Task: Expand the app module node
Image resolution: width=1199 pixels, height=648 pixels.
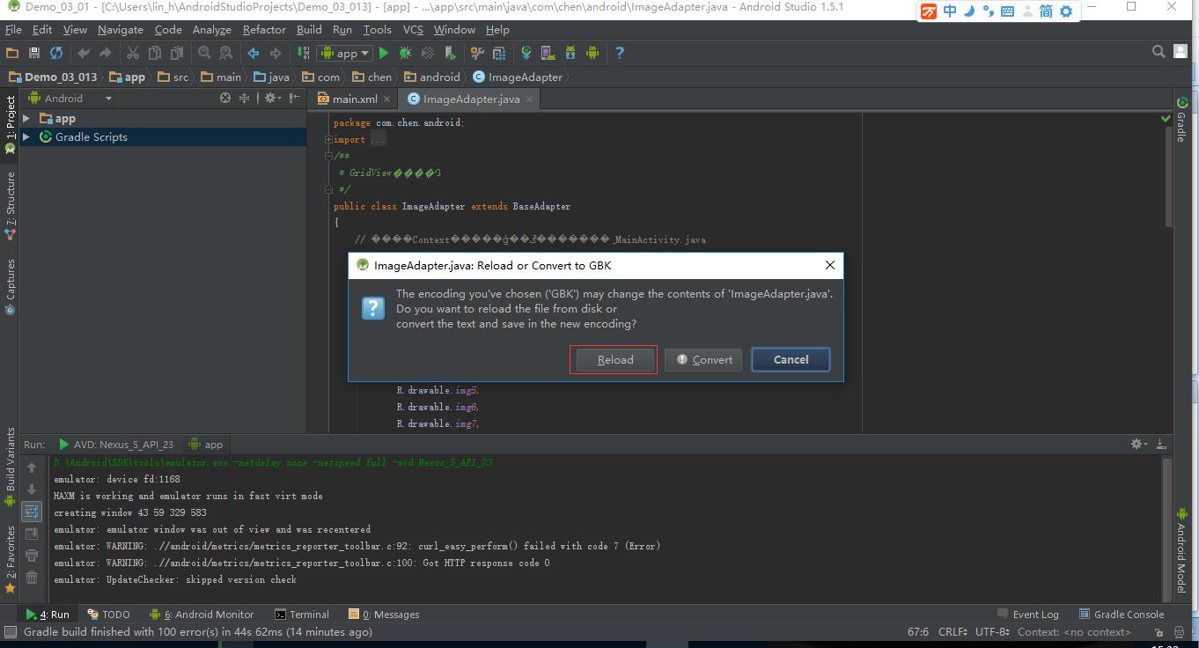Action: 26,119
